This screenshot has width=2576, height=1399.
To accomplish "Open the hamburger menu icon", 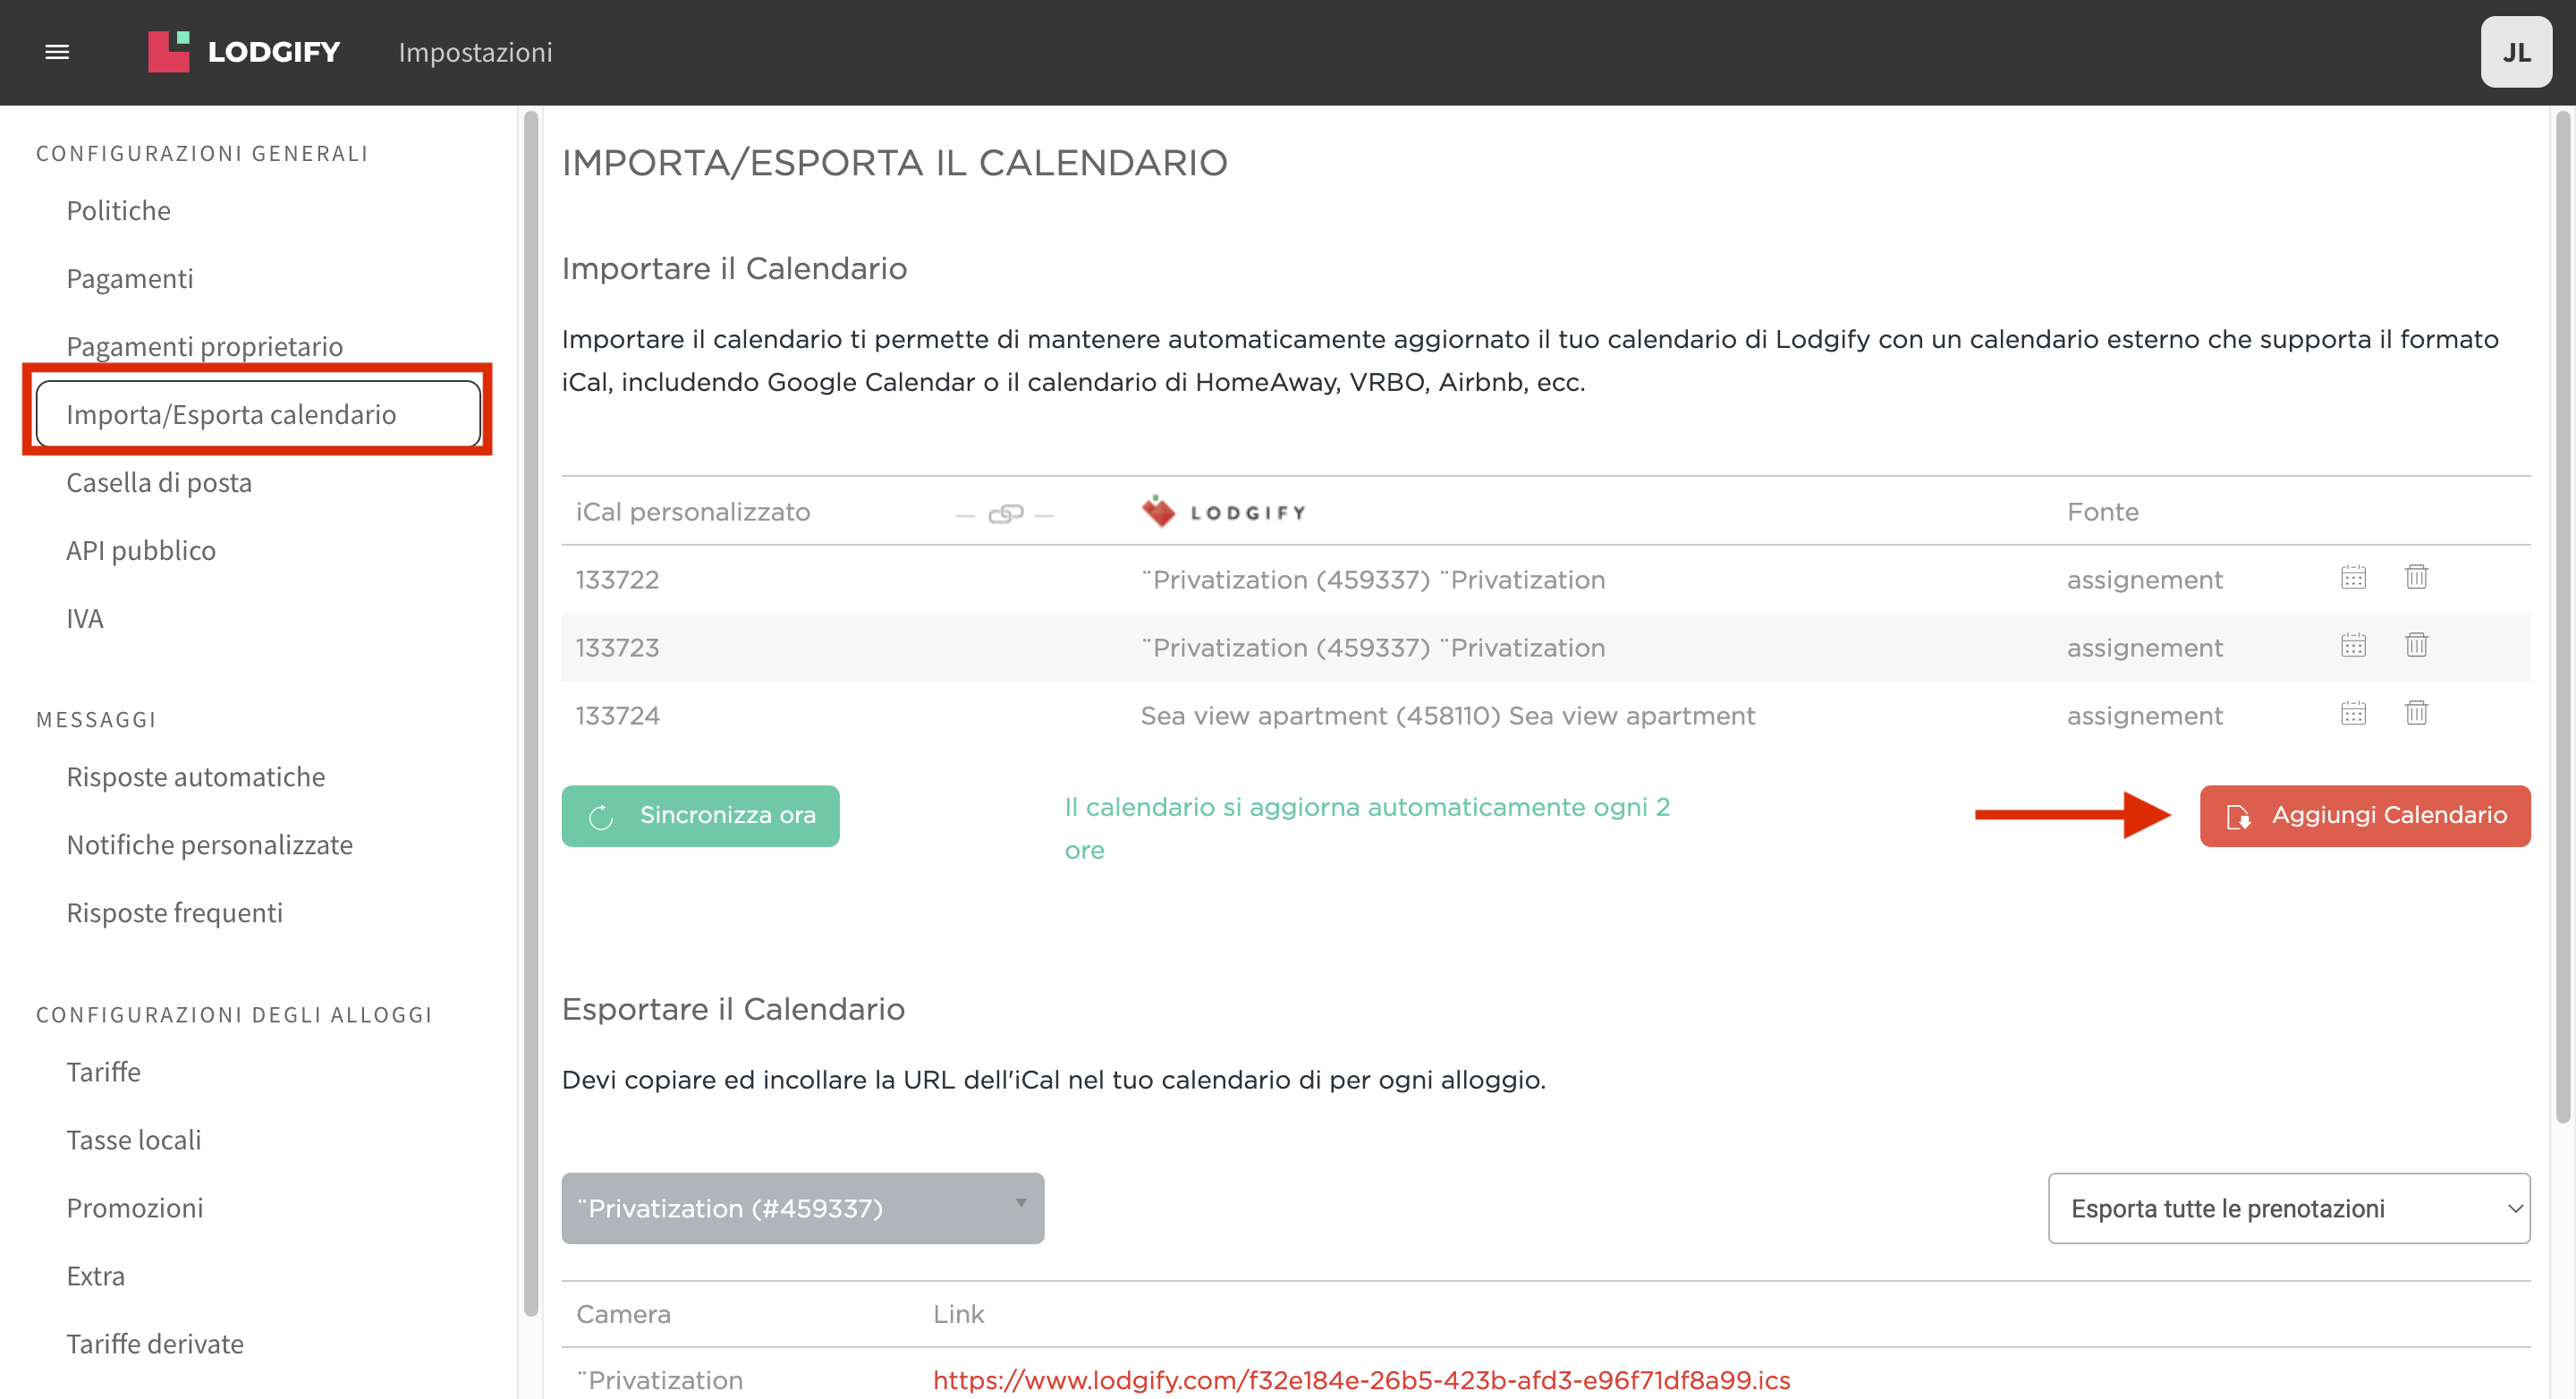I will click(x=57, y=52).
